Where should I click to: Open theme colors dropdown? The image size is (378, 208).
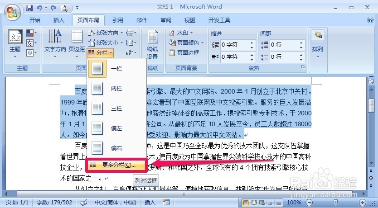coord(31,33)
